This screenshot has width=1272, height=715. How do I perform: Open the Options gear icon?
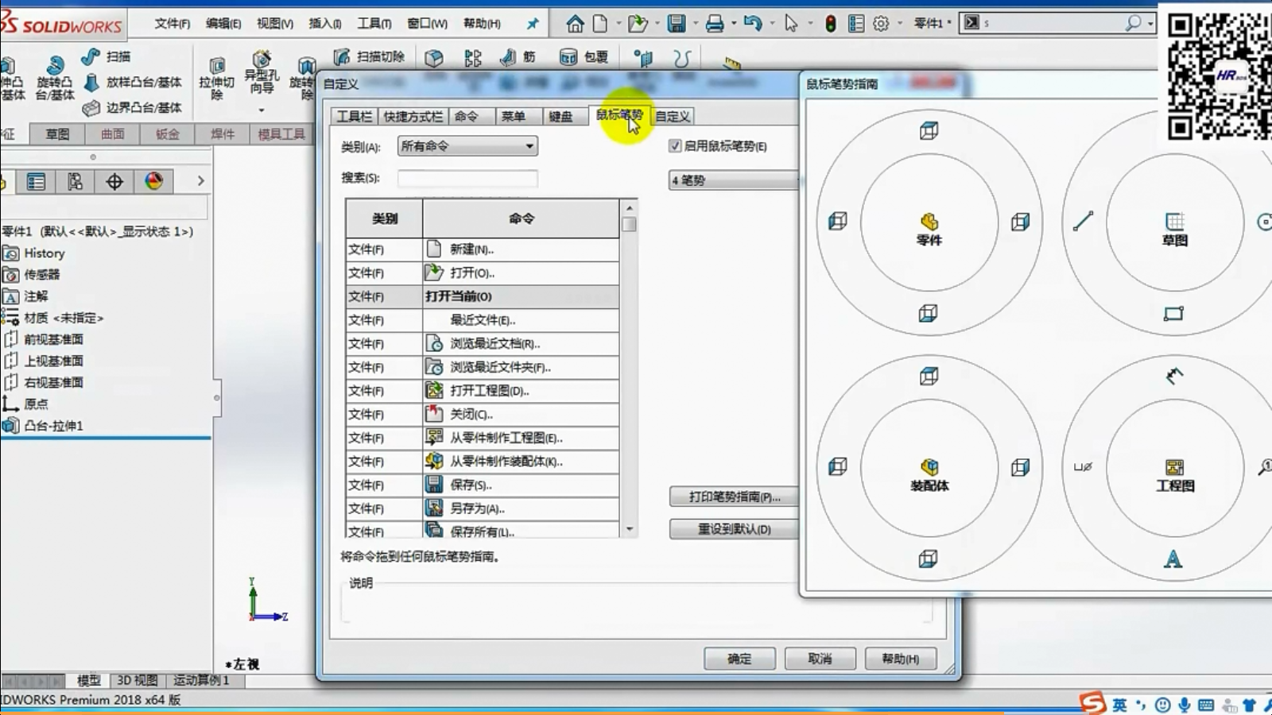click(881, 24)
